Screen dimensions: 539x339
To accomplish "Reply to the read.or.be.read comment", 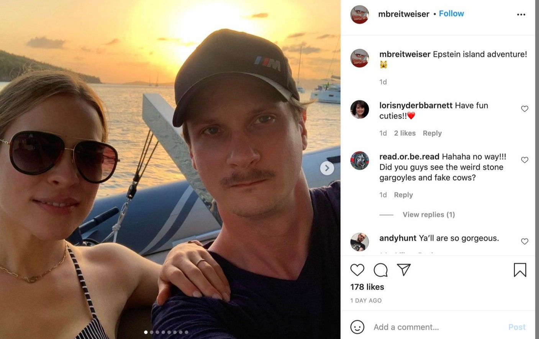I will pyautogui.click(x=403, y=195).
